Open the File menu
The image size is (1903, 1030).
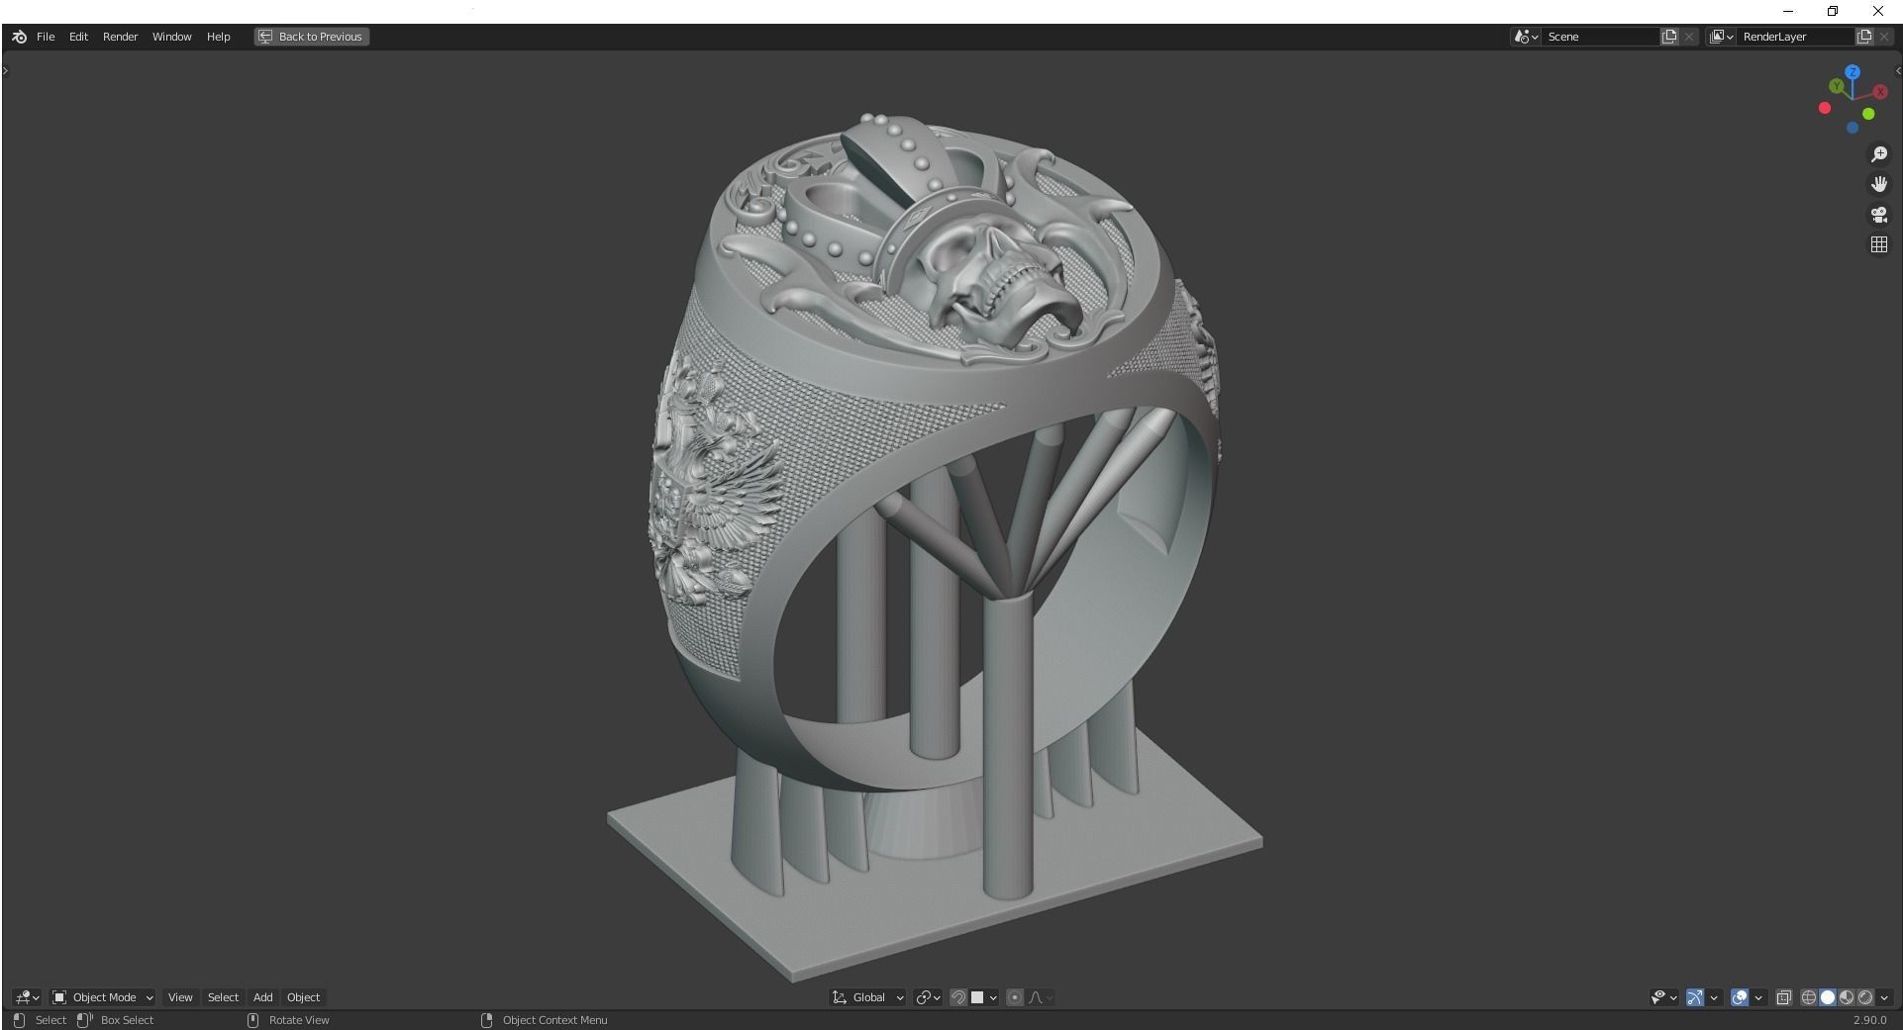tap(46, 37)
